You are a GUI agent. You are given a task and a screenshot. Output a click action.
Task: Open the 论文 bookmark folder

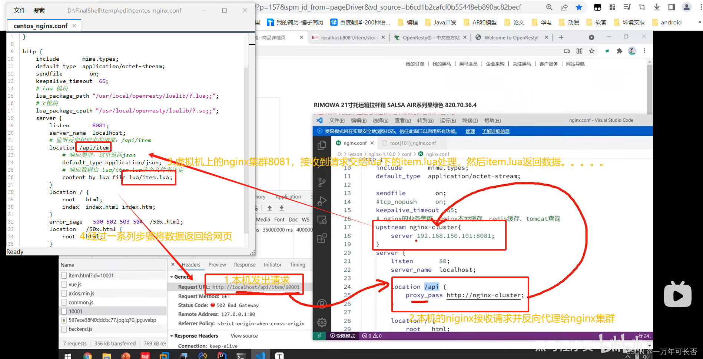pyautogui.click(x=514, y=22)
